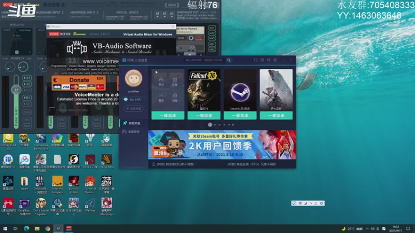
Task: Open the Mahjong game desktop shortcut
Action: click(x=107, y=207)
